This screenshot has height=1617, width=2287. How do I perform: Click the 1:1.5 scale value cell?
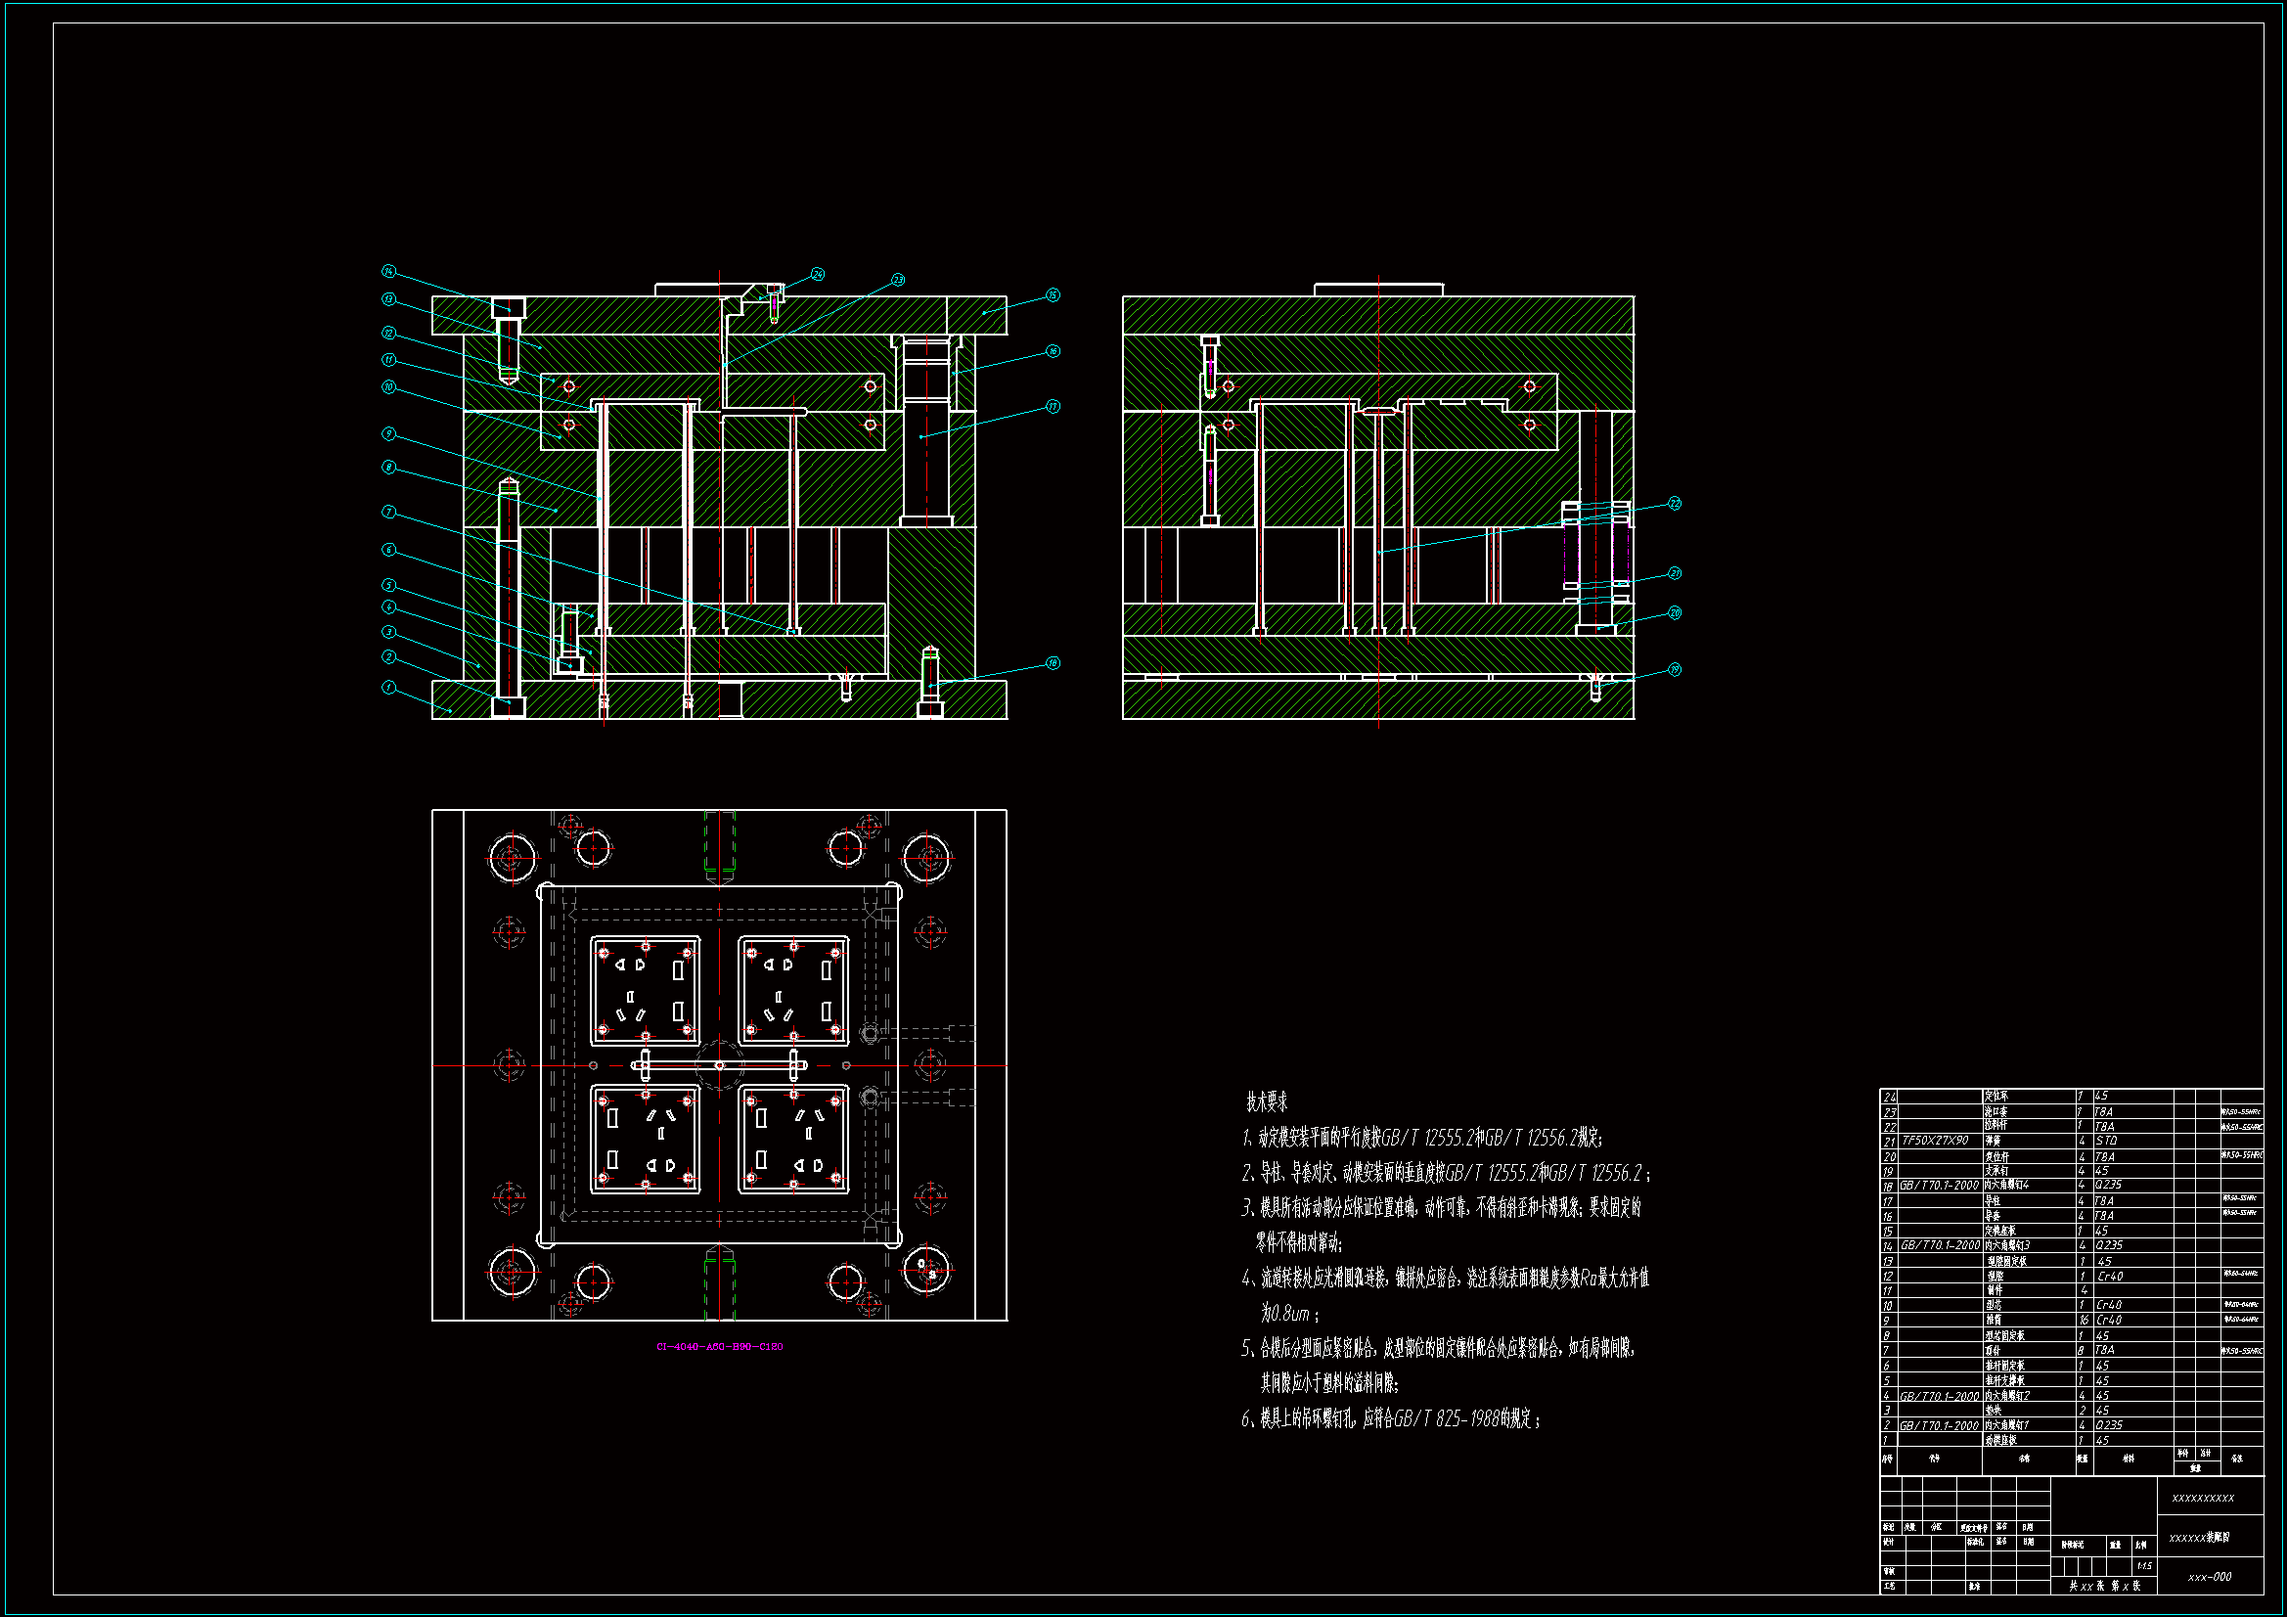click(x=2143, y=1566)
